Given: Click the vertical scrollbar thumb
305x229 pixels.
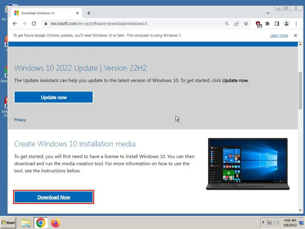Looking at the screenshot, I should [x=300, y=91].
